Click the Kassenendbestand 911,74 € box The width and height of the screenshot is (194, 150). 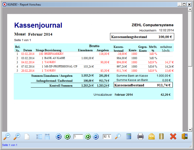click(x=143, y=85)
